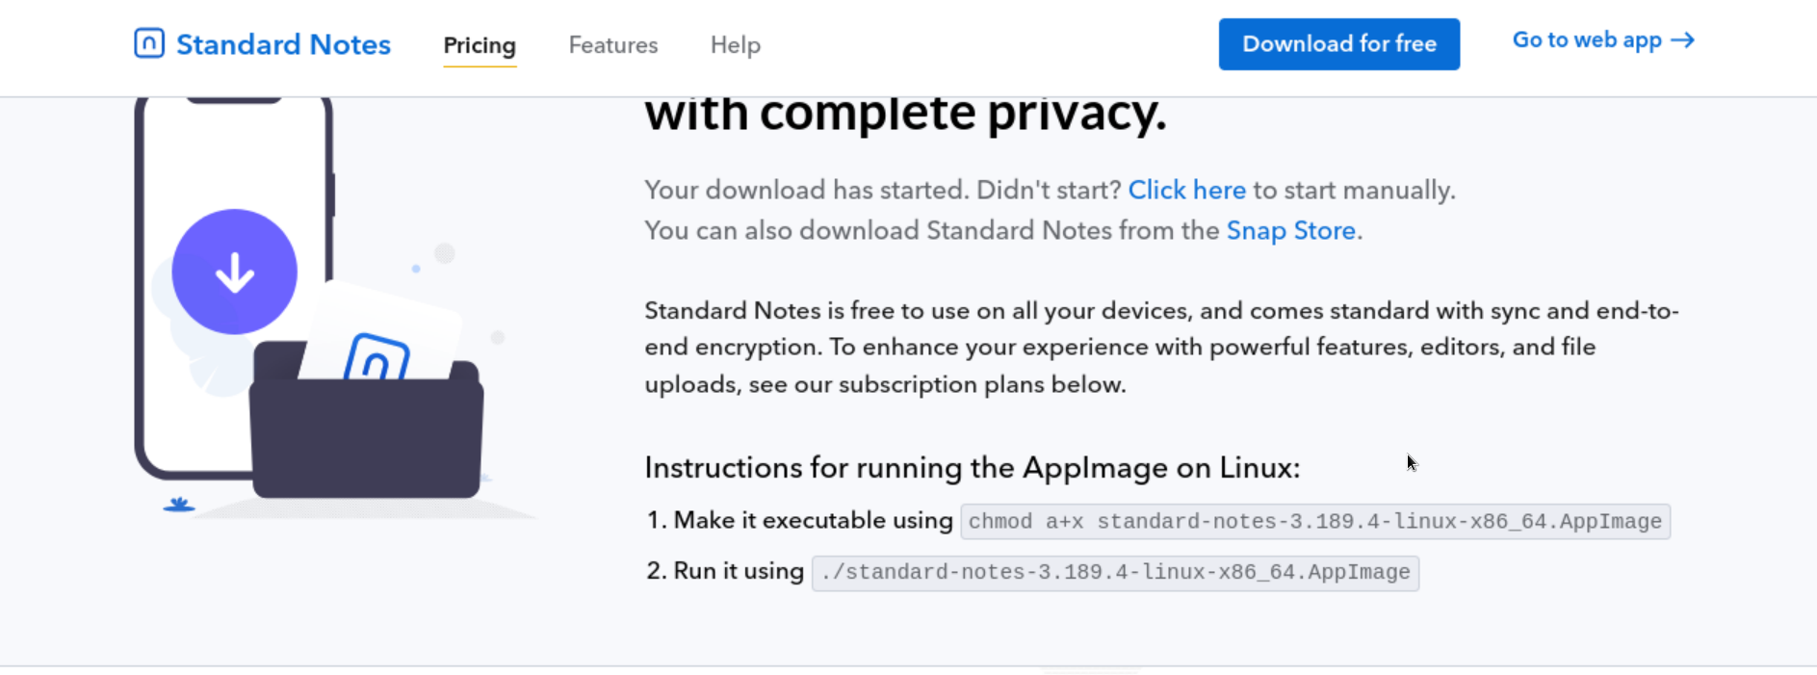Switch to the Features page
Image resolution: width=1817 pixels, height=675 pixels.
(x=612, y=45)
